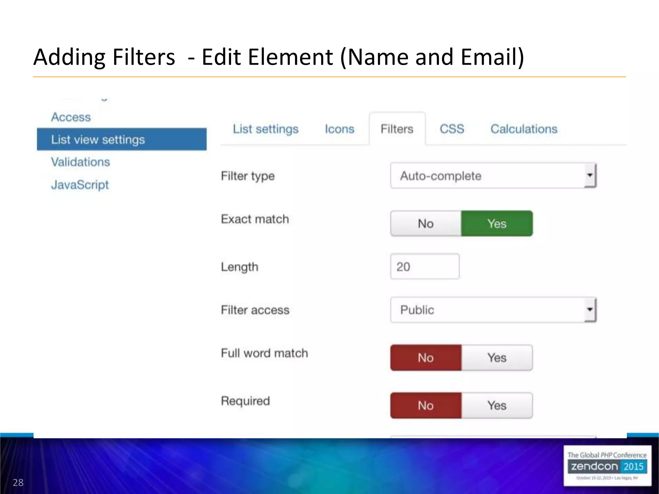The height and width of the screenshot is (494, 659).
Task: Click the Access sidebar link
Action: [71, 117]
